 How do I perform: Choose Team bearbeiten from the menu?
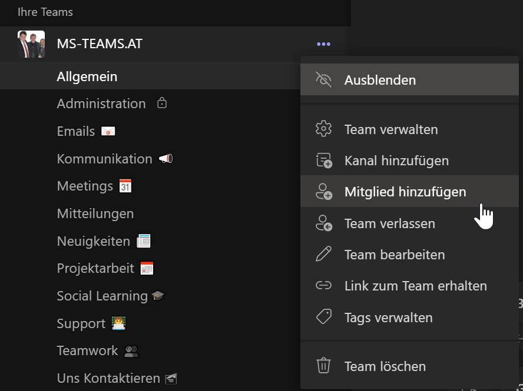click(x=409, y=255)
